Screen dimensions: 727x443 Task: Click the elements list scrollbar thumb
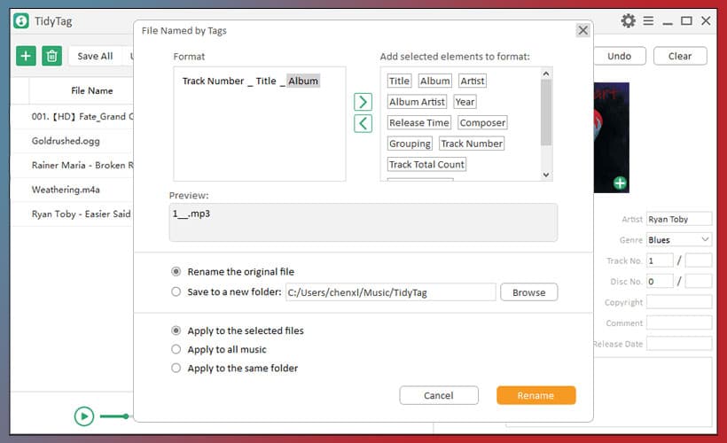tap(546, 113)
